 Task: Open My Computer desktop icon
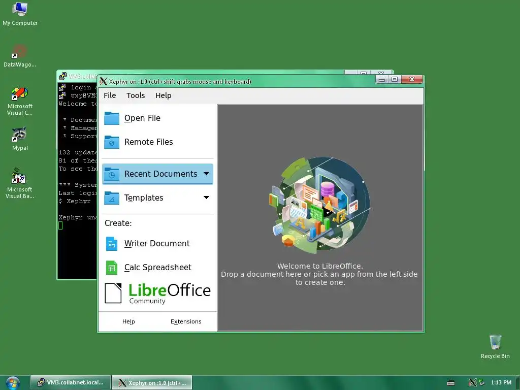20,14
